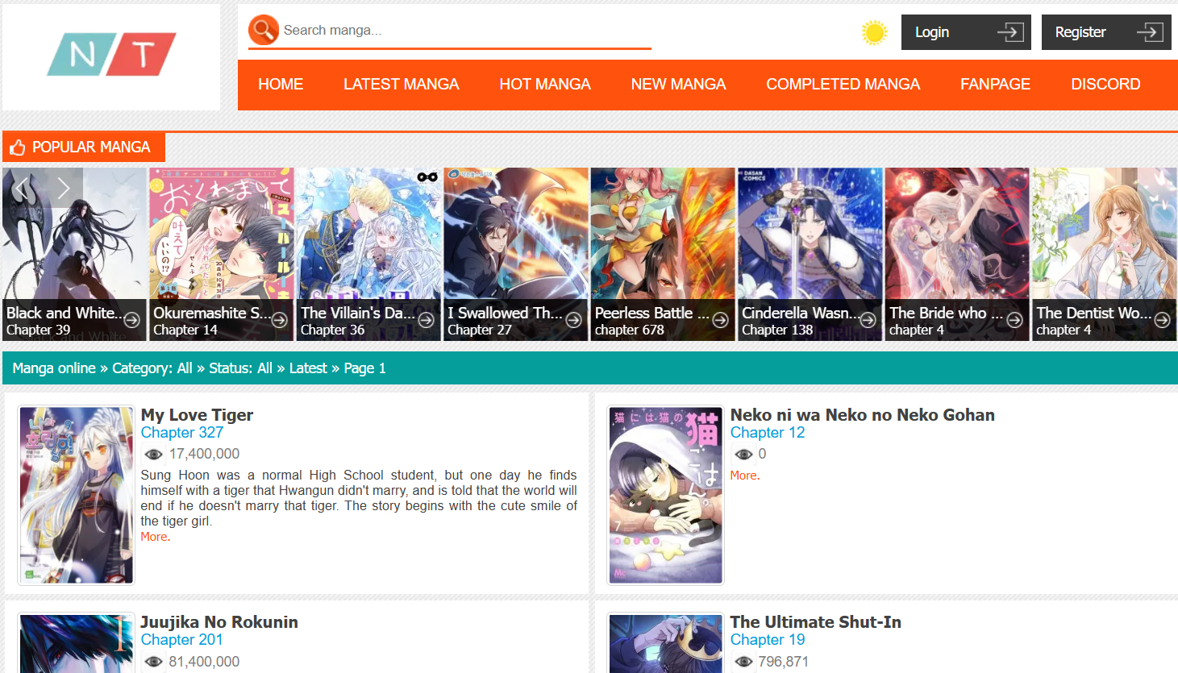Image resolution: width=1178 pixels, height=673 pixels.
Task: Open the Neko ni wa Neko cover thumbnail
Action: point(665,495)
